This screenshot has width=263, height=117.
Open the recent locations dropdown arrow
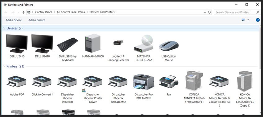tap(19, 12)
